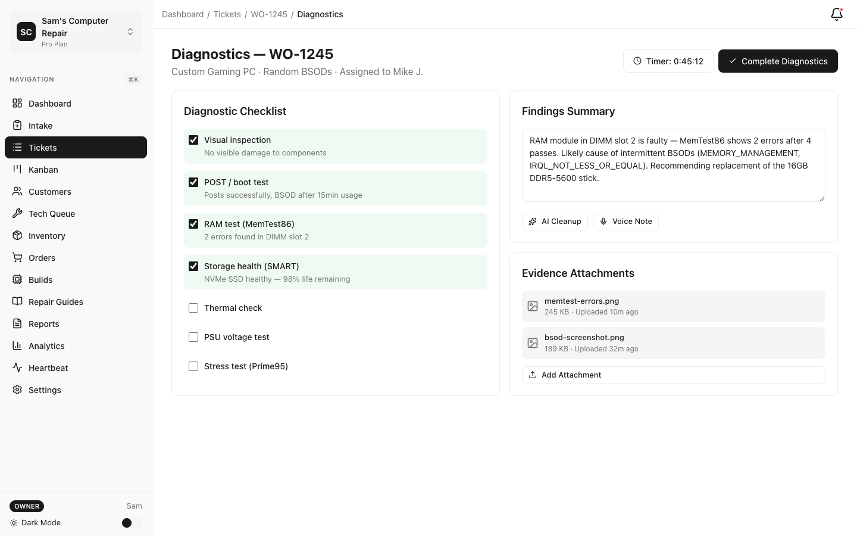Open the workspace switcher for Sam's Computer Repair
This screenshot has width=857, height=536.
(x=130, y=32)
